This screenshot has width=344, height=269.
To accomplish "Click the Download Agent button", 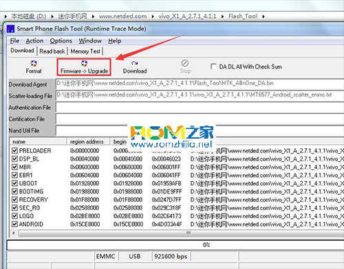I will [x=32, y=84].
